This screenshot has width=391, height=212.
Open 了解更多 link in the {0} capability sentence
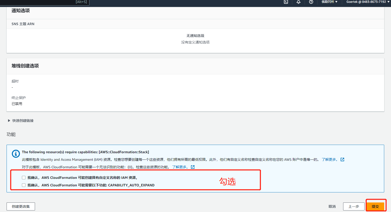180,167
